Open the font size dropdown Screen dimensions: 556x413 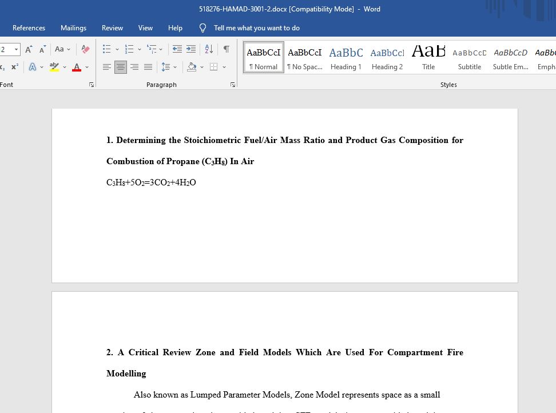(x=17, y=49)
